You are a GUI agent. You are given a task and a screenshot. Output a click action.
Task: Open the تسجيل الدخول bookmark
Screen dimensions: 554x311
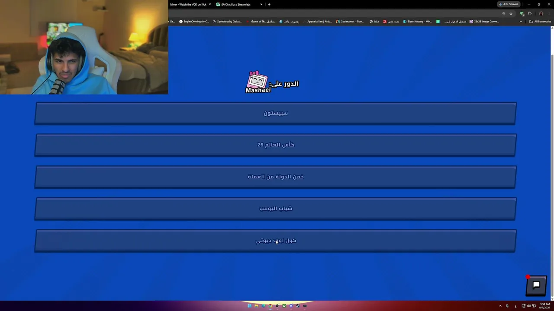[x=451, y=22]
